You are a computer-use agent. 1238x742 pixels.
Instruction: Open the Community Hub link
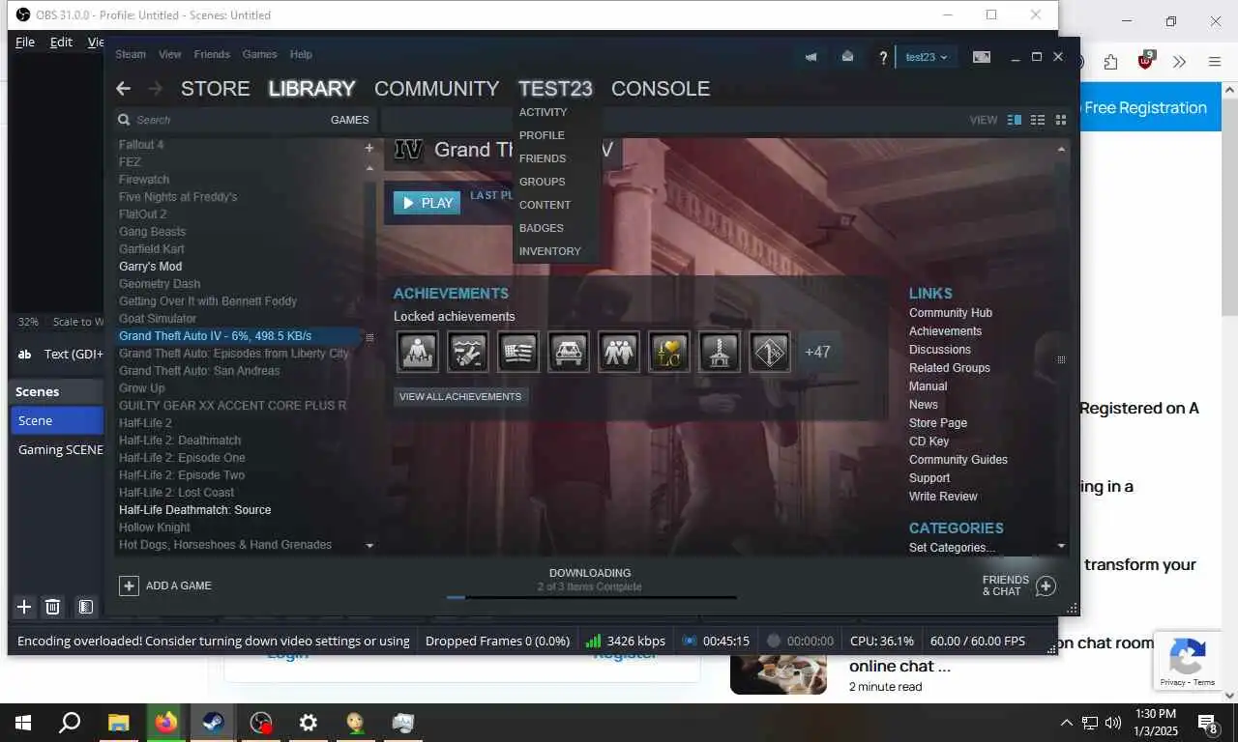pos(951,313)
